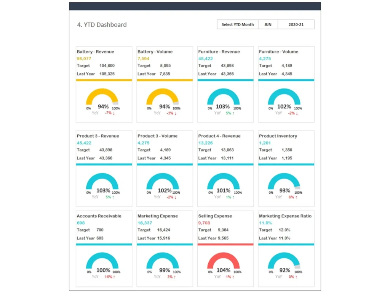Screen dimensions: 390x293
Task: Expand the Select YTD Month control
Action: pyautogui.click(x=237, y=24)
